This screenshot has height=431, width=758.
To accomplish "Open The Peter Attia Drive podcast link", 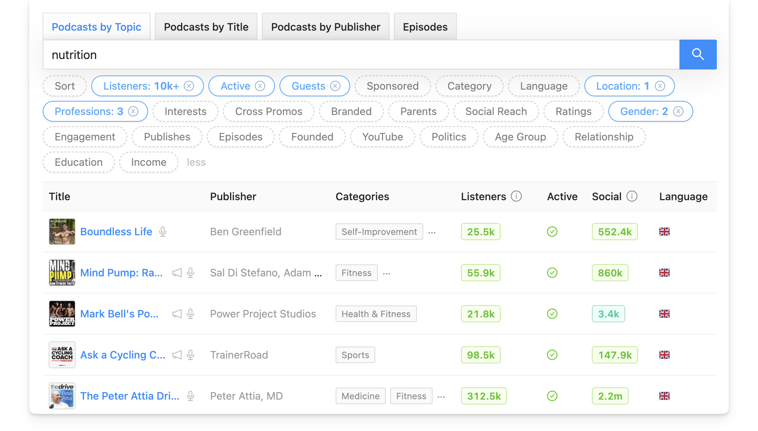I will click(x=130, y=396).
